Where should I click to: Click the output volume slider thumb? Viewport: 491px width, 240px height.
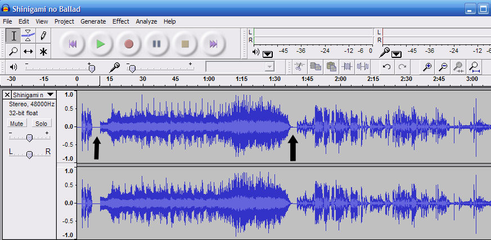tap(92, 69)
